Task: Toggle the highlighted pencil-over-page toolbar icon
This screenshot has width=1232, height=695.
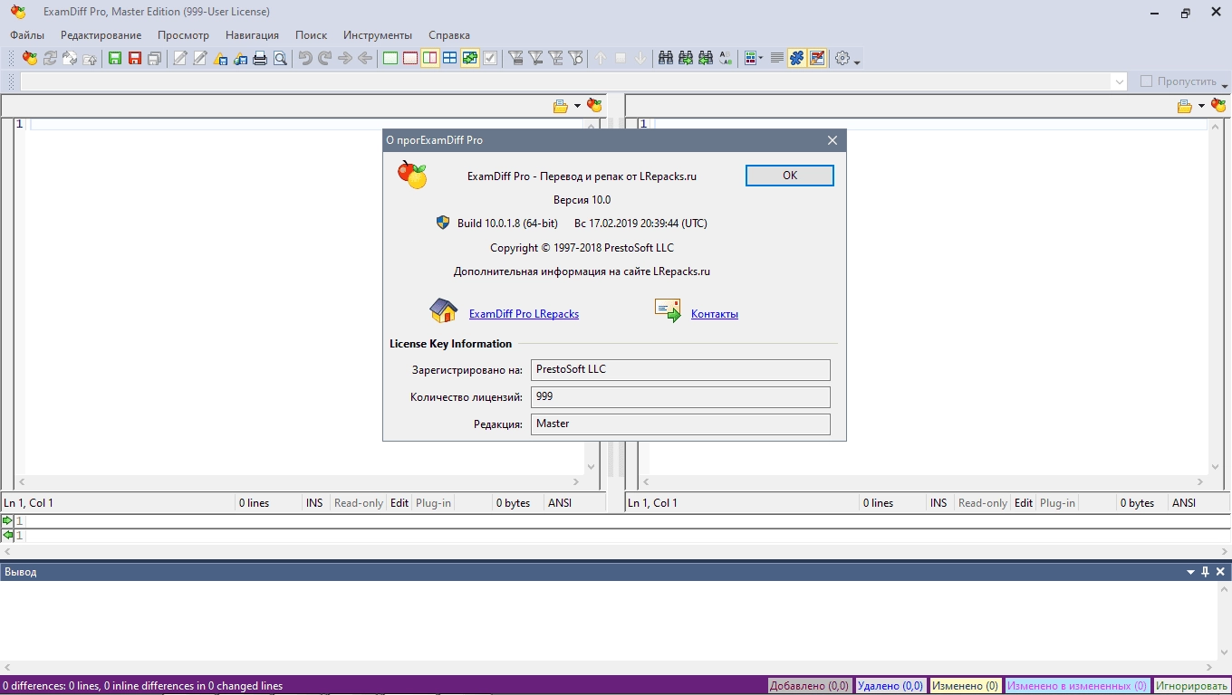Action: point(817,58)
